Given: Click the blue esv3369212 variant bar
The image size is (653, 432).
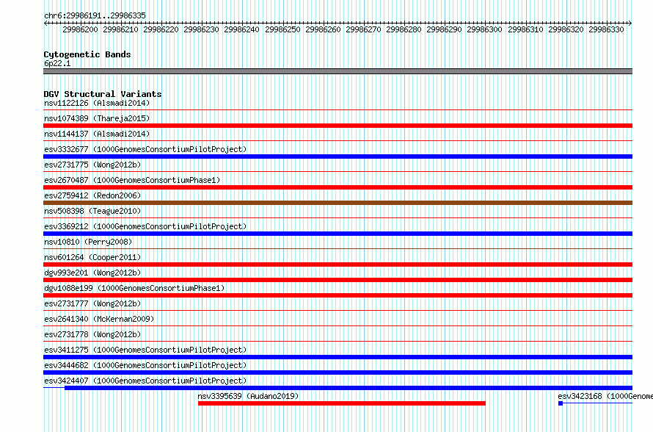Looking at the screenshot, I should 338,234.
